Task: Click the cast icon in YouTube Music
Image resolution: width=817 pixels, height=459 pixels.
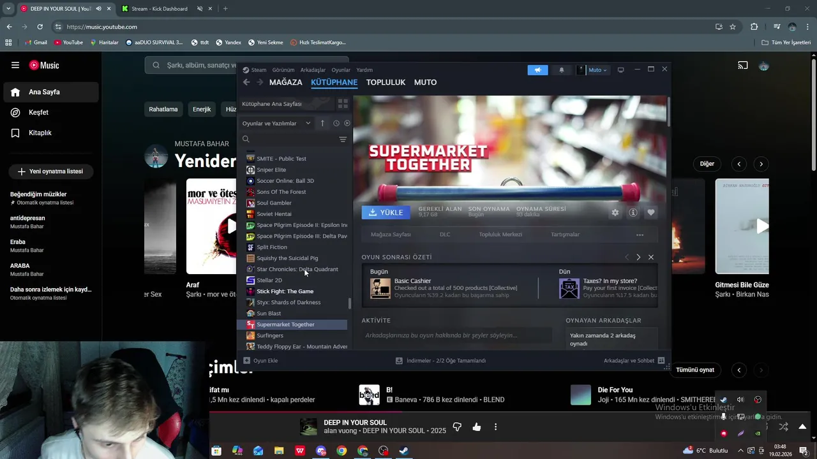Action: point(743,65)
